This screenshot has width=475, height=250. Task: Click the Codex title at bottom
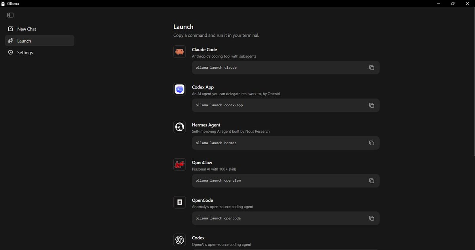[198, 238]
